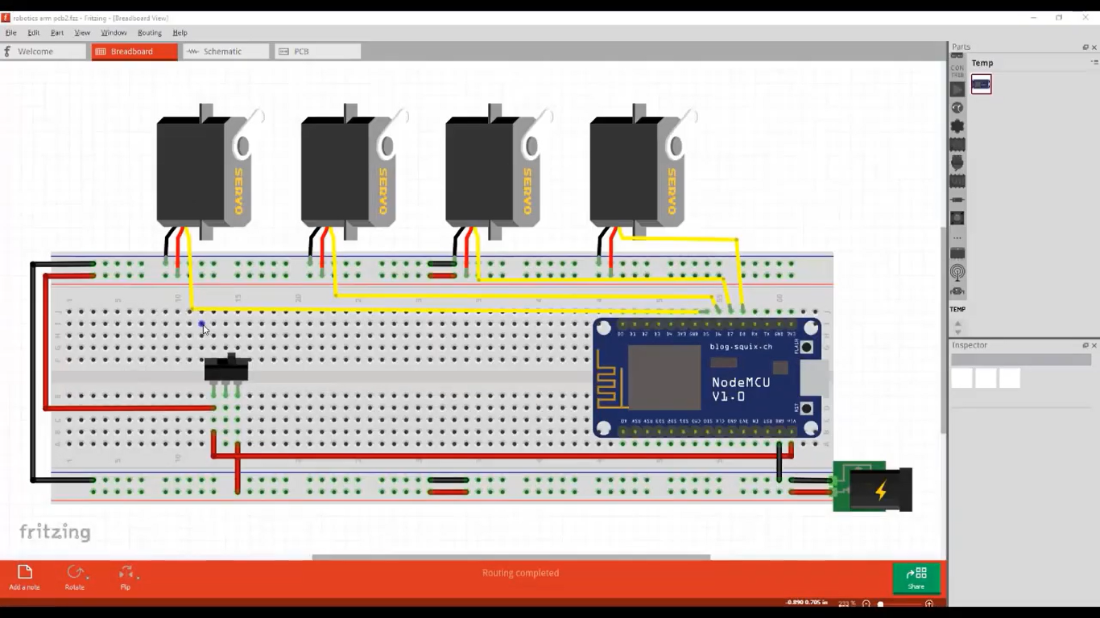Click the slide switch on breadboard
The image size is (1100, 618).
click(226, 369)
